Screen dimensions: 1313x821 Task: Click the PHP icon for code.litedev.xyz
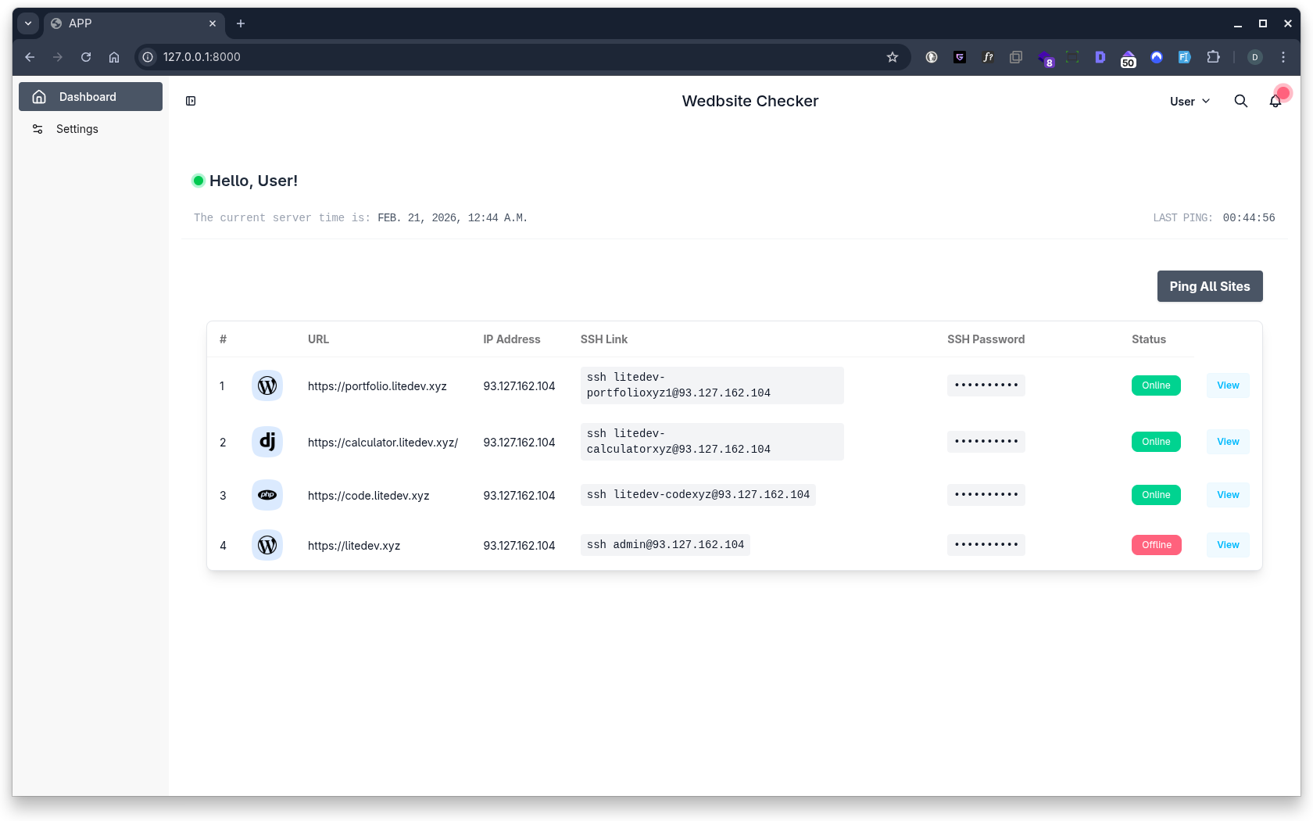point(267,495)
